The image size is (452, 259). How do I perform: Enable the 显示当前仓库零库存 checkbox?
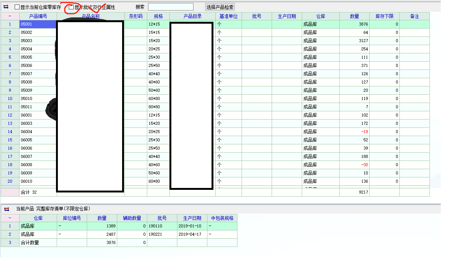(x=17, y=7)
